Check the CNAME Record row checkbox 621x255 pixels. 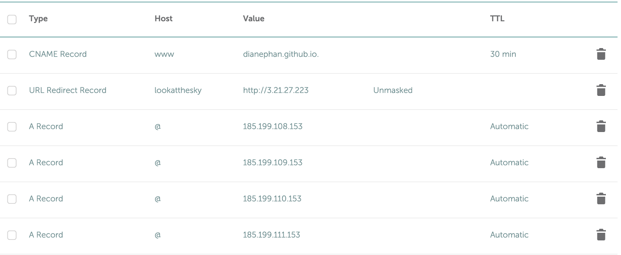pyautogui.click(x=12, y=54)
